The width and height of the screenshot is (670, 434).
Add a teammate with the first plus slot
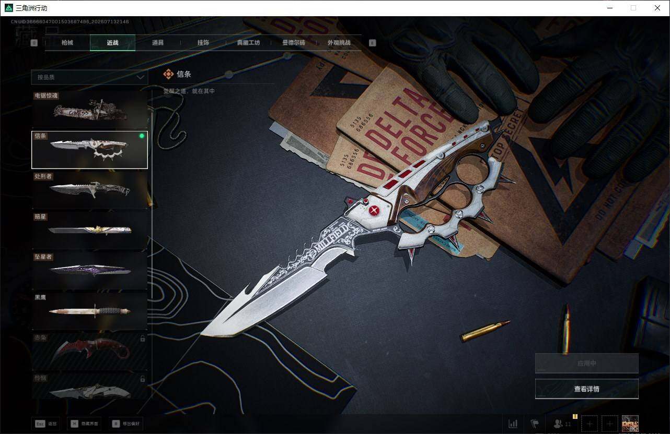590,424
